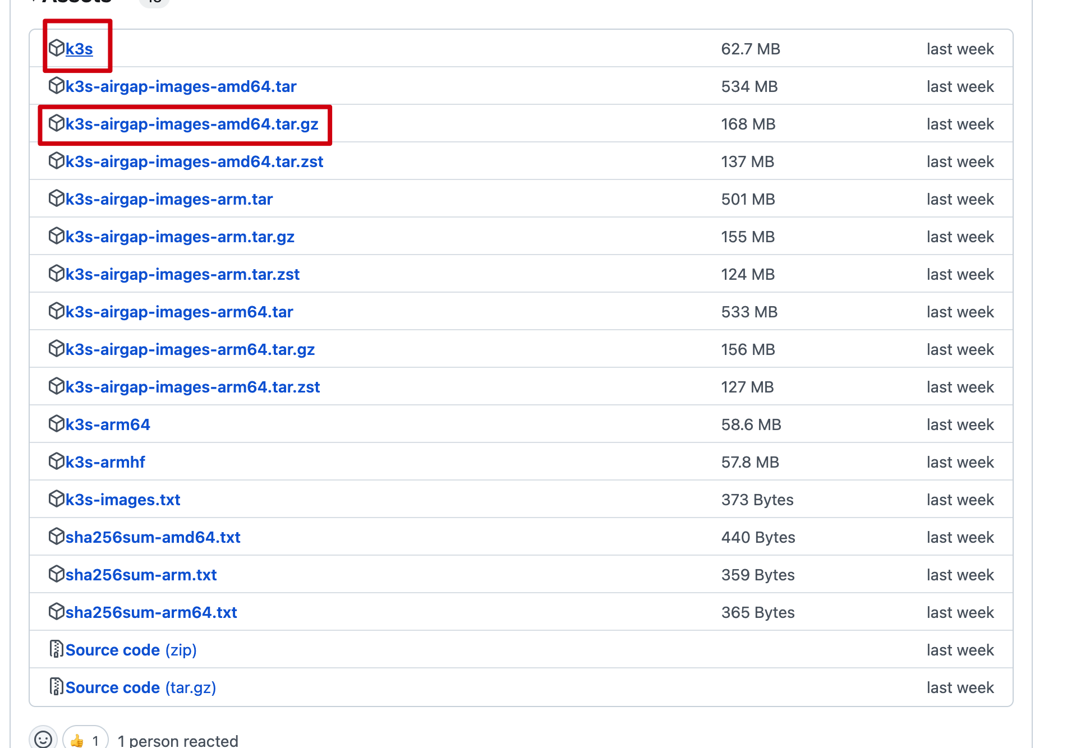Download k3s-airgap-images-arm64.tar.gz
This screenshot has width=1067, height=748.
coord(190,349)
